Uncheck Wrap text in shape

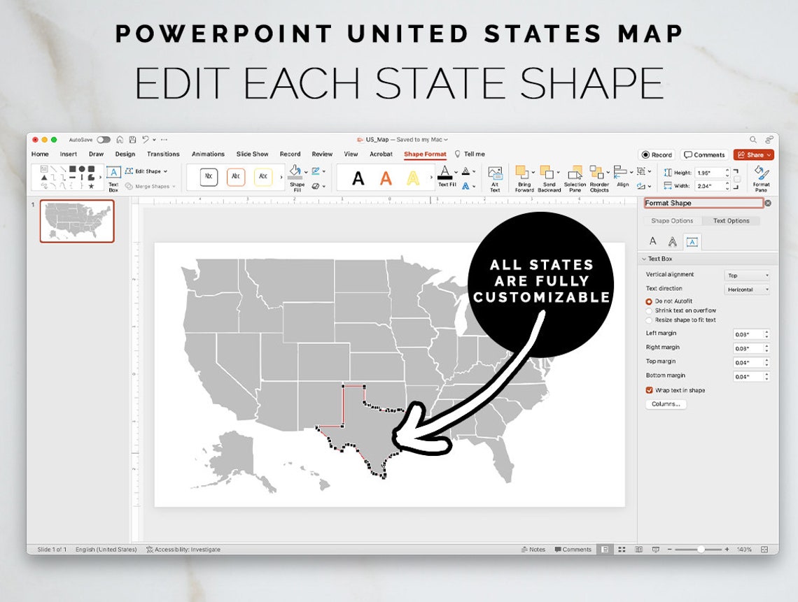pos(649,391)
